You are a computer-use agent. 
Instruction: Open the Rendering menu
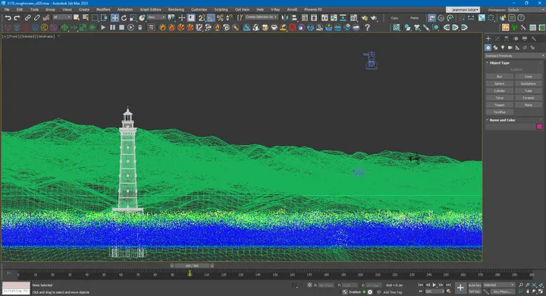(176, 9)
